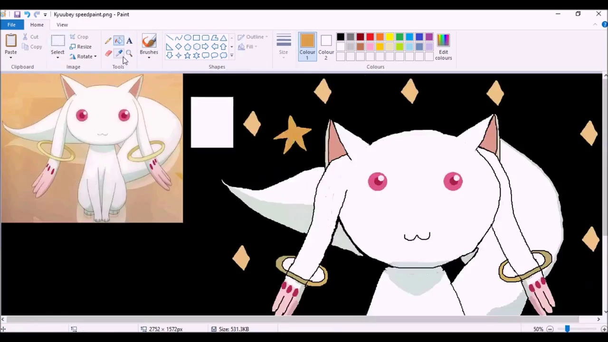608x342 pixels.
Task: Select the Magnifier tool
Action: tap(129, 53)
